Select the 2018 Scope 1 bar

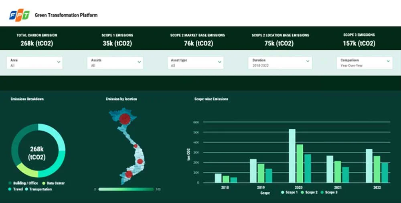(x=218, y=178)
